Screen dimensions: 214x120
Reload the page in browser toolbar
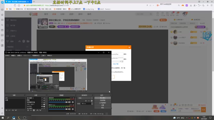[15, 5]
